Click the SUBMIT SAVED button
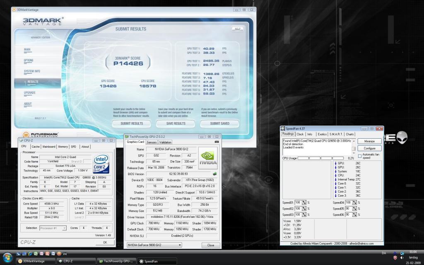Screen dimensions: 424x265 click(219, 123)
